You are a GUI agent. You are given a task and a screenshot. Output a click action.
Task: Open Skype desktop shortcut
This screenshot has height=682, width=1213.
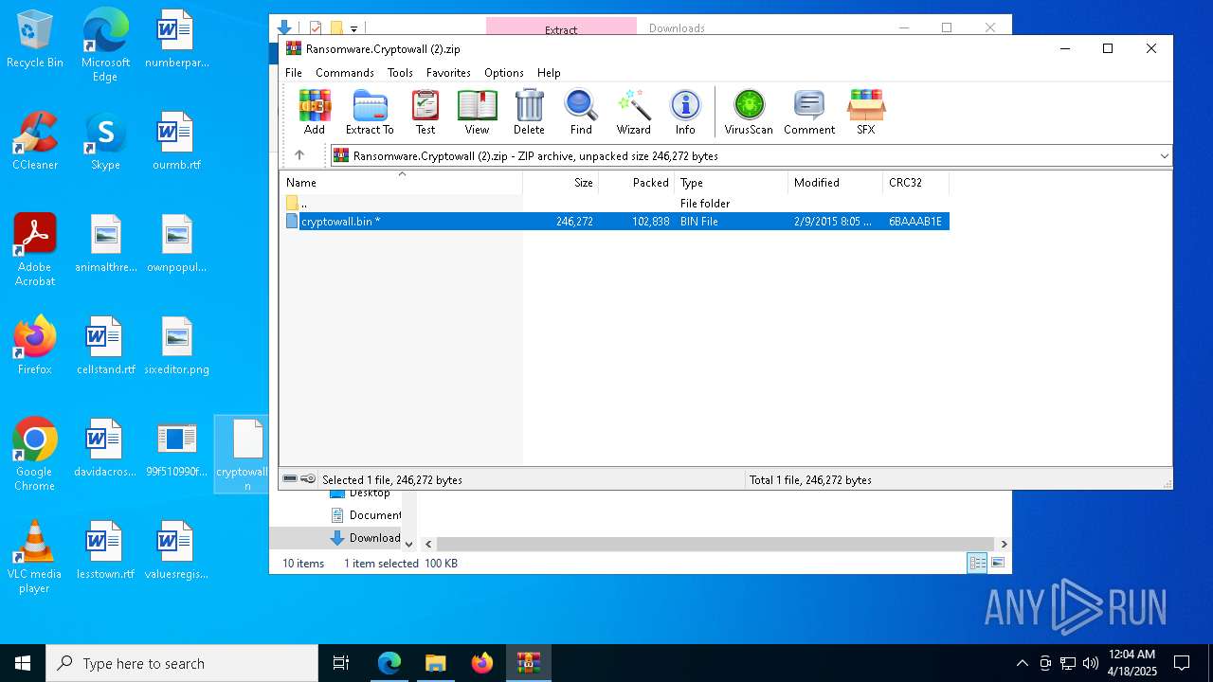[105, 141]
